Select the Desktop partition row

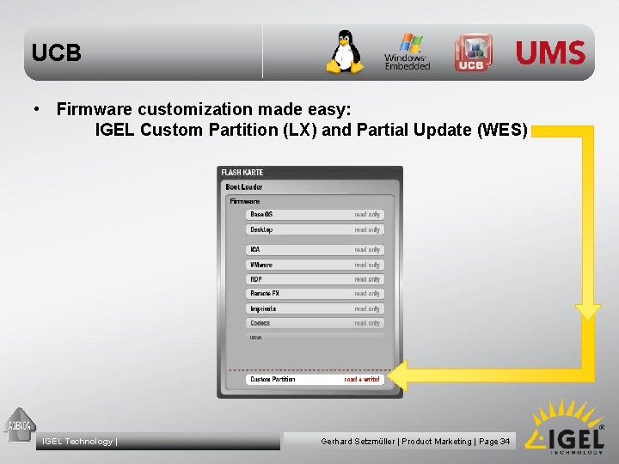(x=315, y=229)
